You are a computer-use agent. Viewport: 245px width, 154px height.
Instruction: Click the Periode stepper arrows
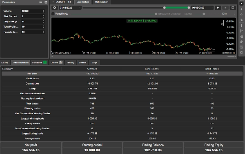tap(43, 32)
